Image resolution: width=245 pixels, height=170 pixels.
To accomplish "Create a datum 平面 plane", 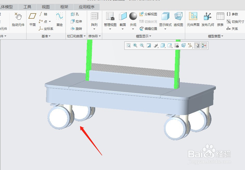I will [32, 19].
